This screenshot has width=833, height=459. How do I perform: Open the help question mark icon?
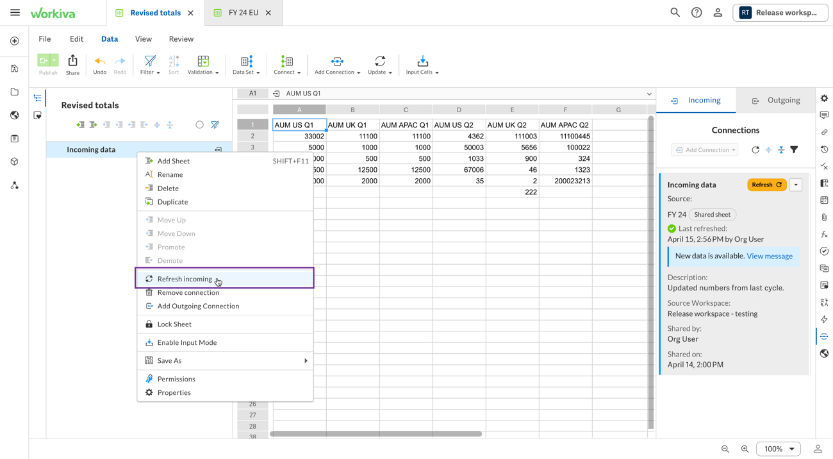coord(697,12)
